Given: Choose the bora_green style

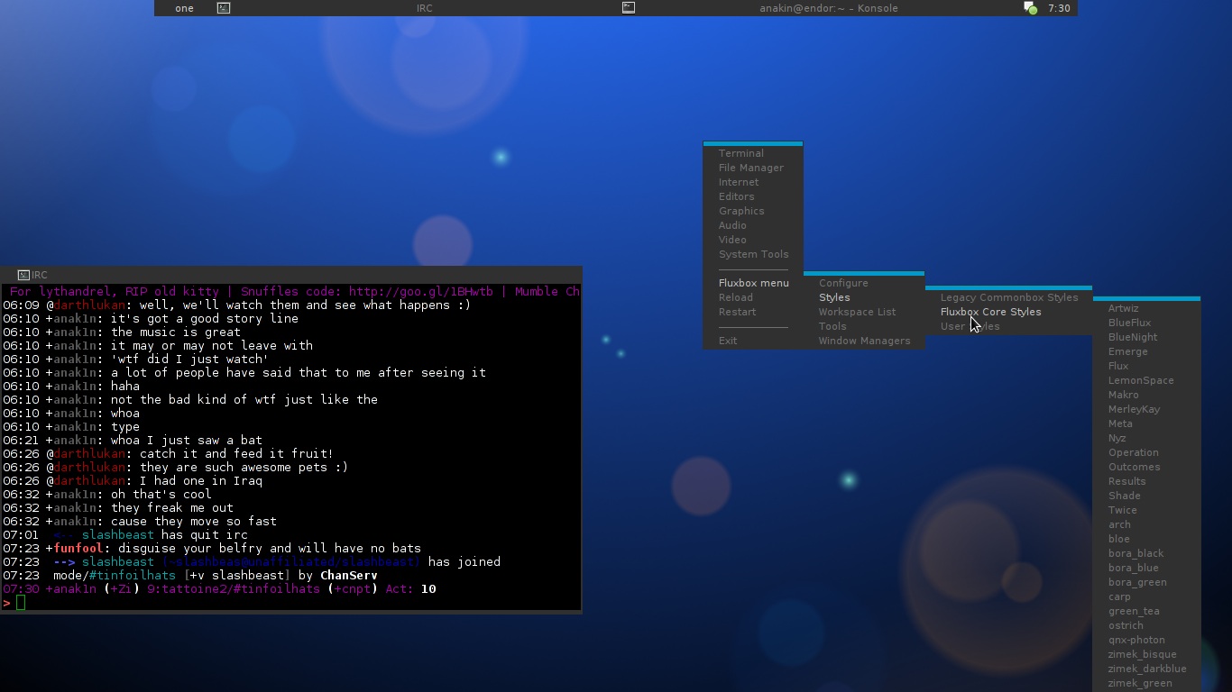Looking at the screenshot, I should 1136,582.
